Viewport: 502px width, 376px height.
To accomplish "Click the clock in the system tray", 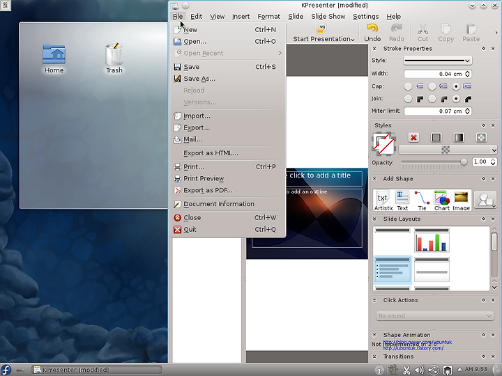I will (x=476, y=370).
